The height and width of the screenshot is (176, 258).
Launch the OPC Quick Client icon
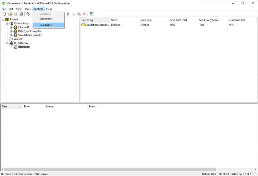tap(92, 14)
